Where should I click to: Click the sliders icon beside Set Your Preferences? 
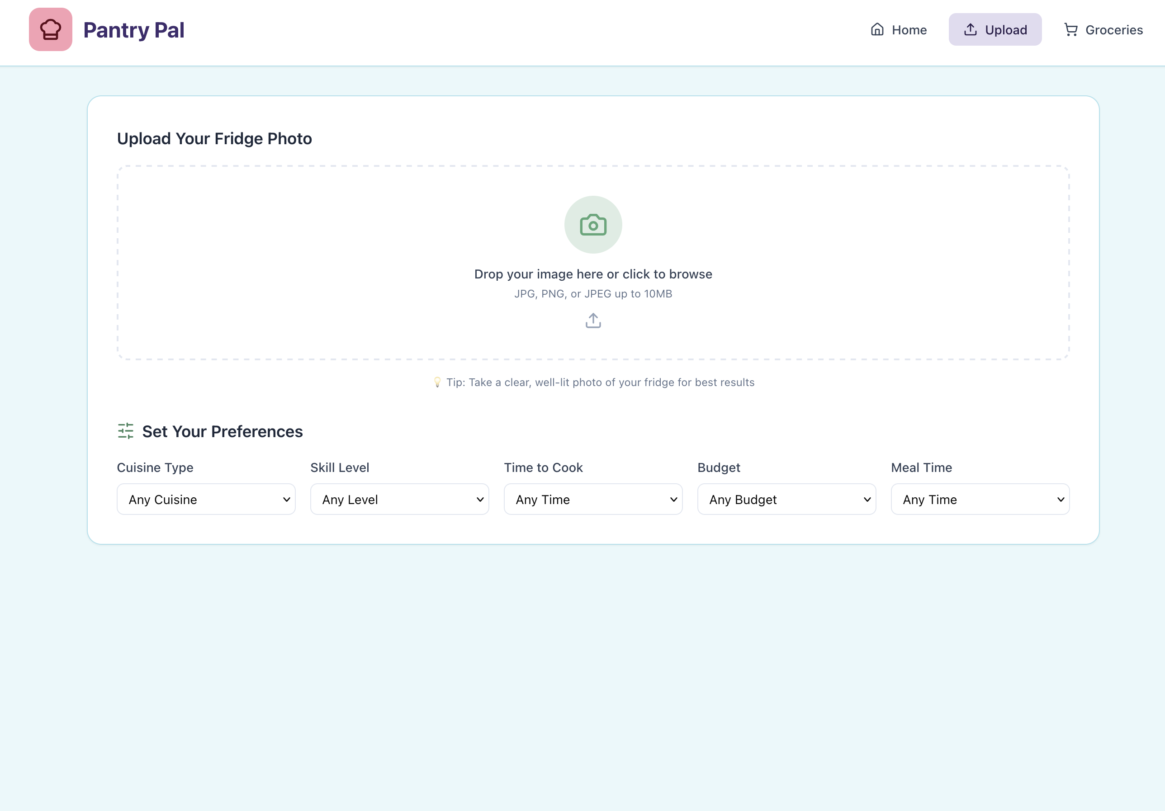pos(125,431)
